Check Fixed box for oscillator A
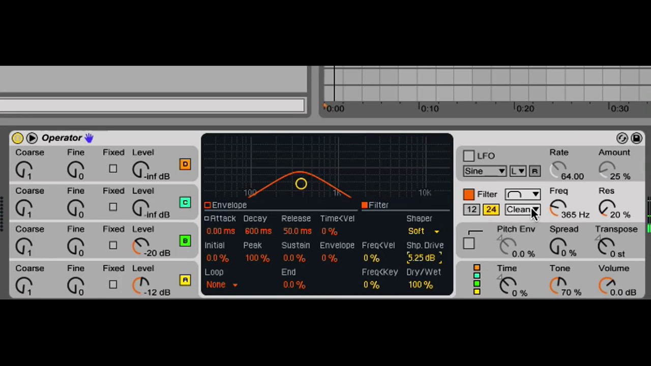 coord(113,284)
